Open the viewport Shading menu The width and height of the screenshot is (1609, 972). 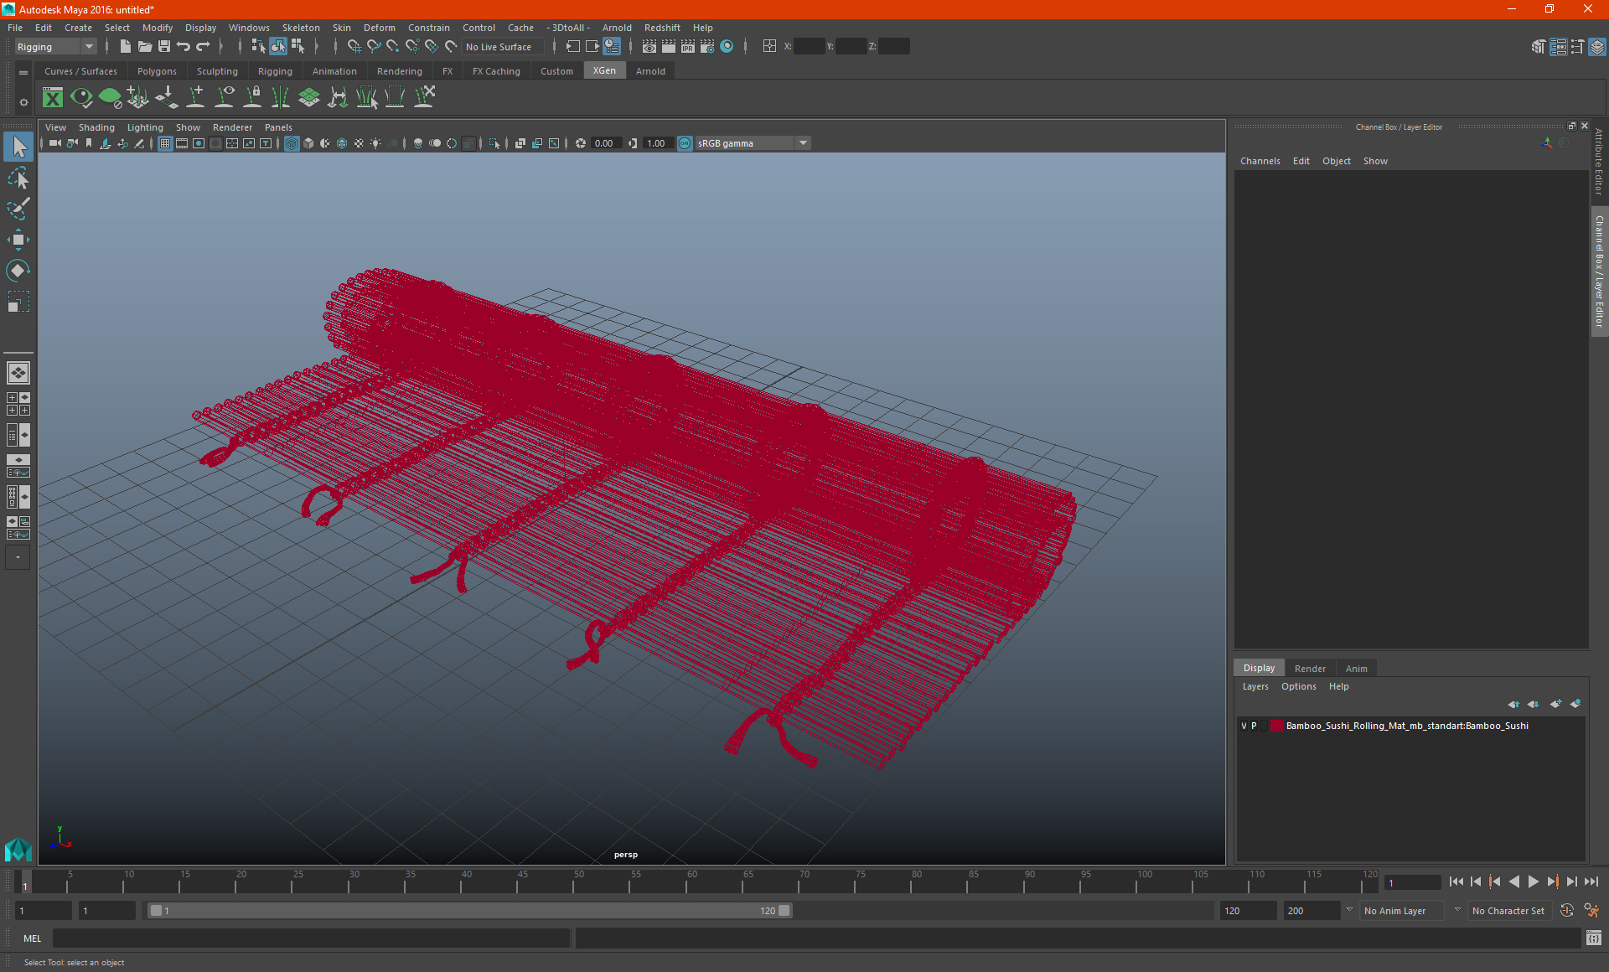pos(96,127)
